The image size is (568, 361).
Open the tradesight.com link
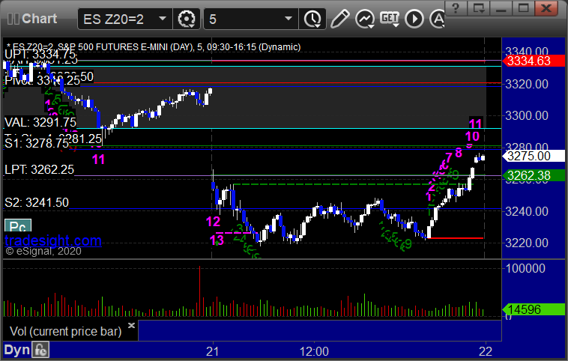53,240
